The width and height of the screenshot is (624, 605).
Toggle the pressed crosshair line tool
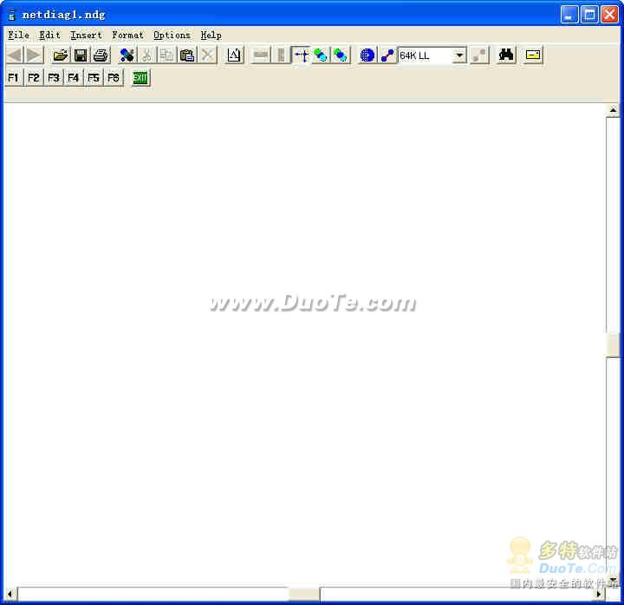click(x=301, y=55)
